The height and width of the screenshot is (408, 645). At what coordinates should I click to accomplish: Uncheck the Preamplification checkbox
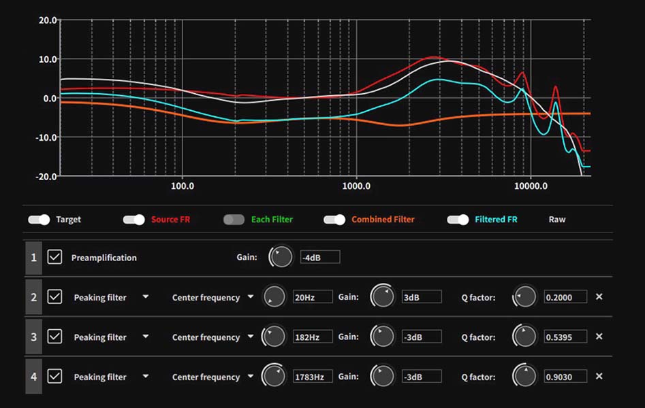point(54,257)
